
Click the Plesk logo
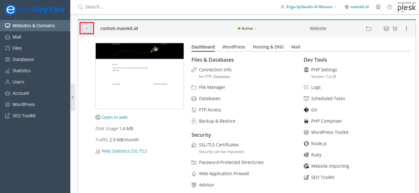point(406,7)
